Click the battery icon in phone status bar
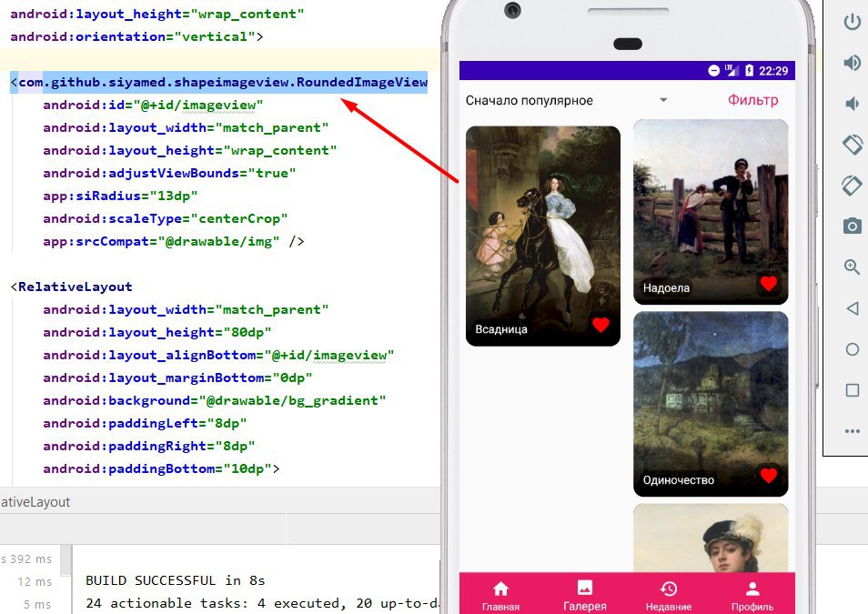The width and height of the screenshot is (868, 614). point(750,70)
